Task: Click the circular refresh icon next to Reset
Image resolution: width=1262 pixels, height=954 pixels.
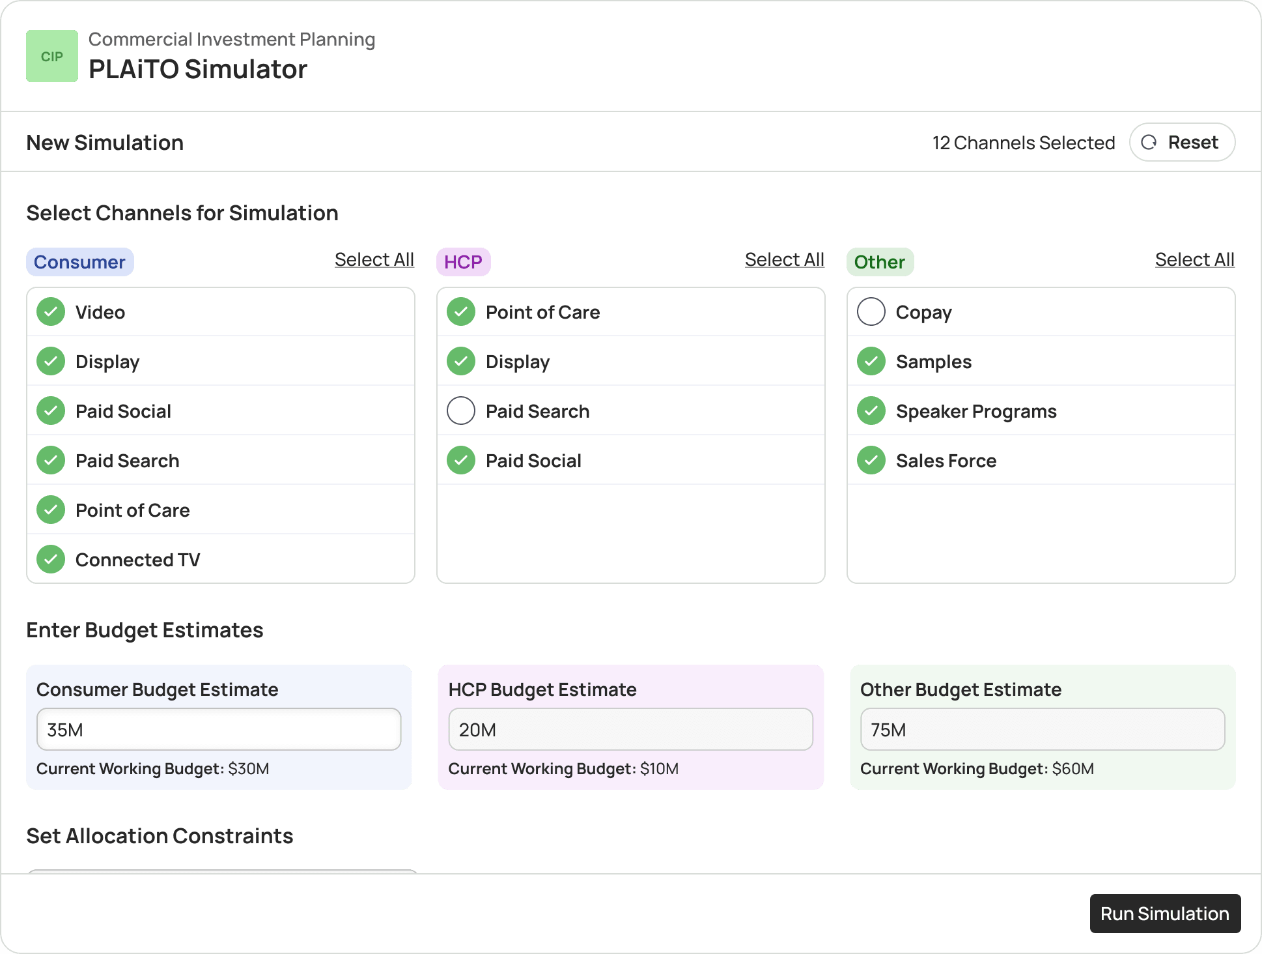Action: pos(1149,142)
